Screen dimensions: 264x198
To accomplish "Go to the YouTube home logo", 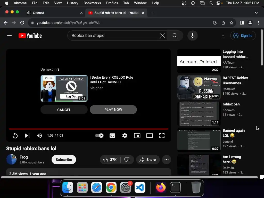I will pyautogui.click(x=30, y=36).
